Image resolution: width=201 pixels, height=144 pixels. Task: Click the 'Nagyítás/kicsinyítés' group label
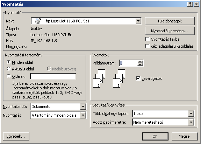[108, 105]
